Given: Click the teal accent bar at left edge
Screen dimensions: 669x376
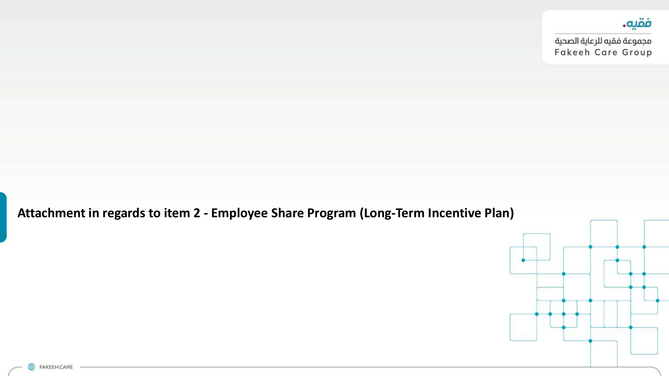Looking at the screenshot, I should pos(3,217).
